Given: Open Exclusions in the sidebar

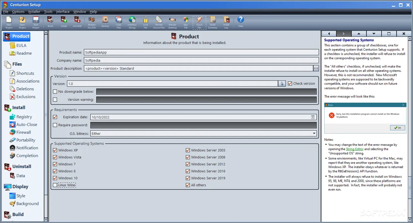Looking at the screenshot, I should click(x=23, y=97).
